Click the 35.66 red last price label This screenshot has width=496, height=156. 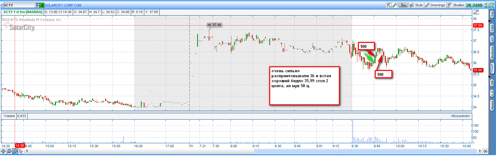[478, 70]
